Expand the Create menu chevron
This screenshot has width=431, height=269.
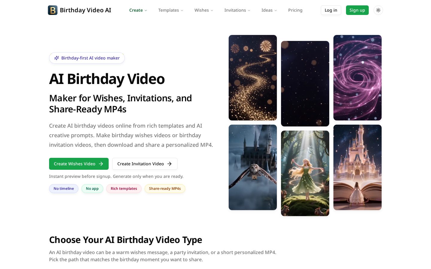click(x=146, y=10)
